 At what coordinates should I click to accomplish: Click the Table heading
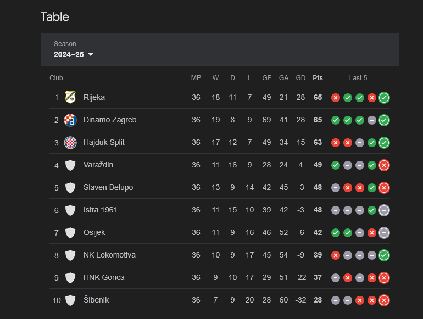tap(55, 17)
